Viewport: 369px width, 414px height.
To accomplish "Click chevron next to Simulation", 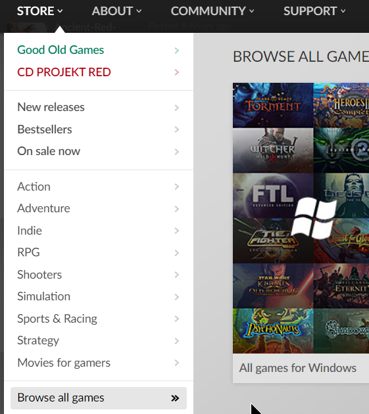I will click(x=177, y=297).
